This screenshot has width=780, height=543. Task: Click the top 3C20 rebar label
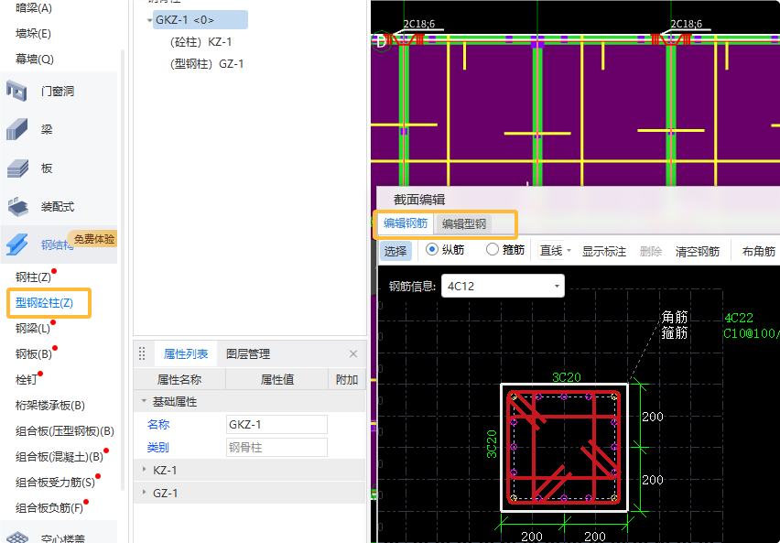[566, 377]
